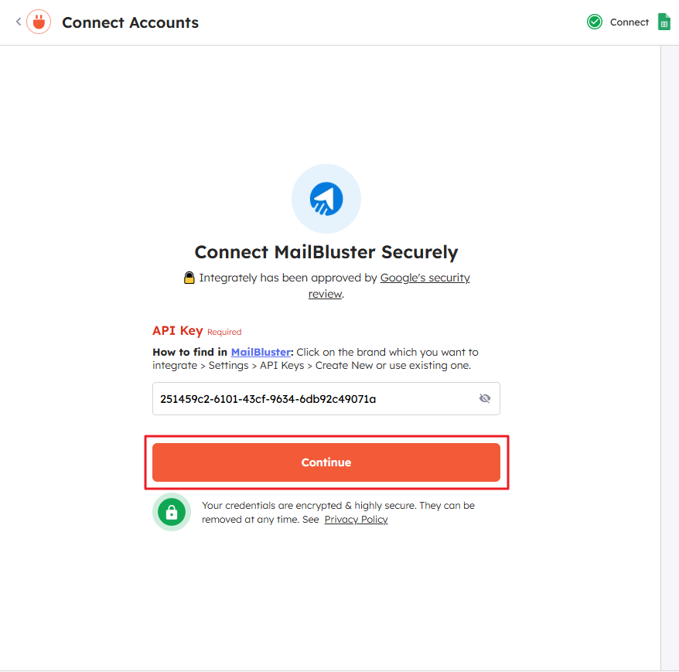Toggle API key visibility with eye icon
This screenshot has height=672, width=679.
(485, 399)
